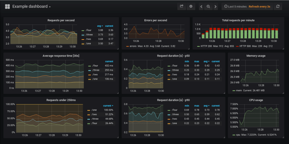Open Total requests per minute panel menu

238,20
